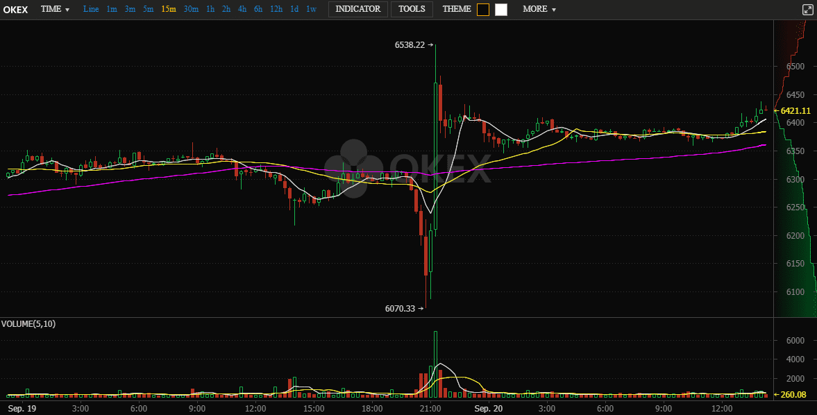Switch chart to Line view

tap(91, 9)
